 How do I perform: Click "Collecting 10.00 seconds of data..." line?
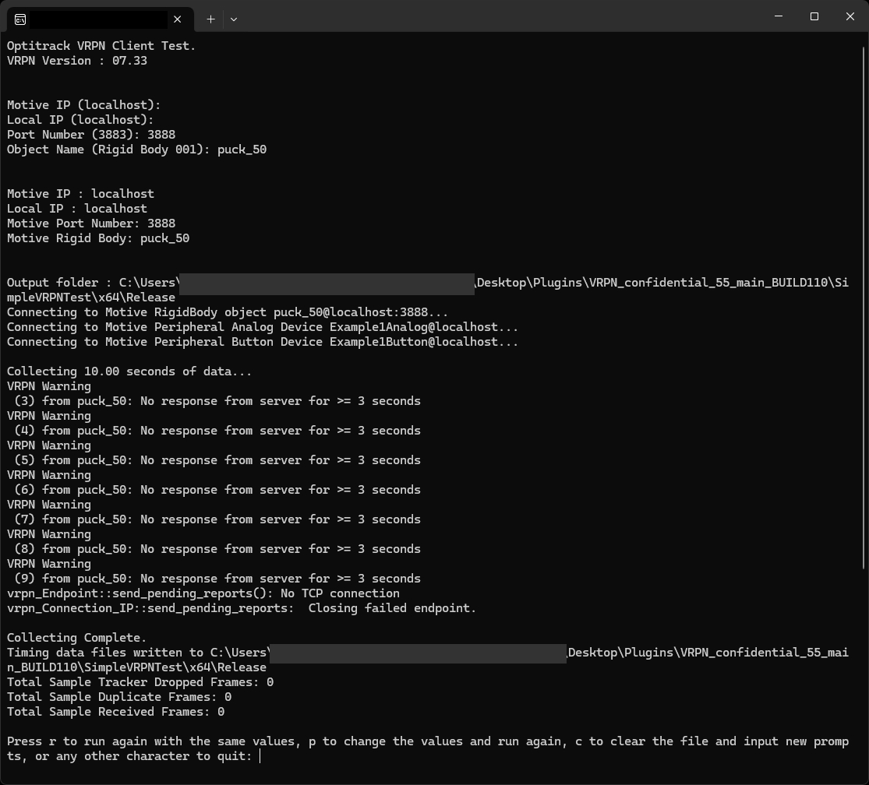(x=129, y=371)
